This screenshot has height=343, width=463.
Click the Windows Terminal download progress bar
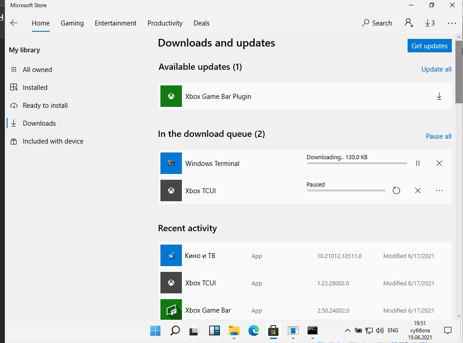357,163
